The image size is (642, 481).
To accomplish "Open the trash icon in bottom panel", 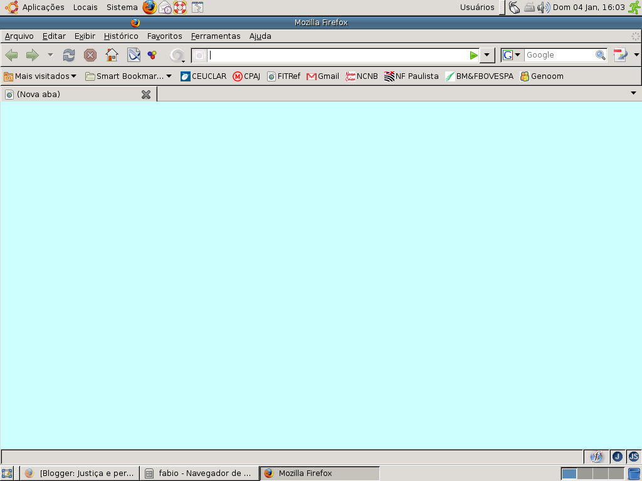I will tap(634, 473).
